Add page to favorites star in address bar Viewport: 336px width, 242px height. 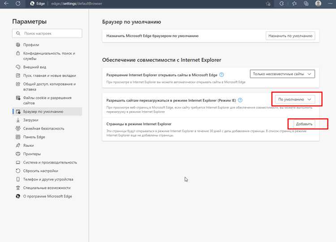268,4
